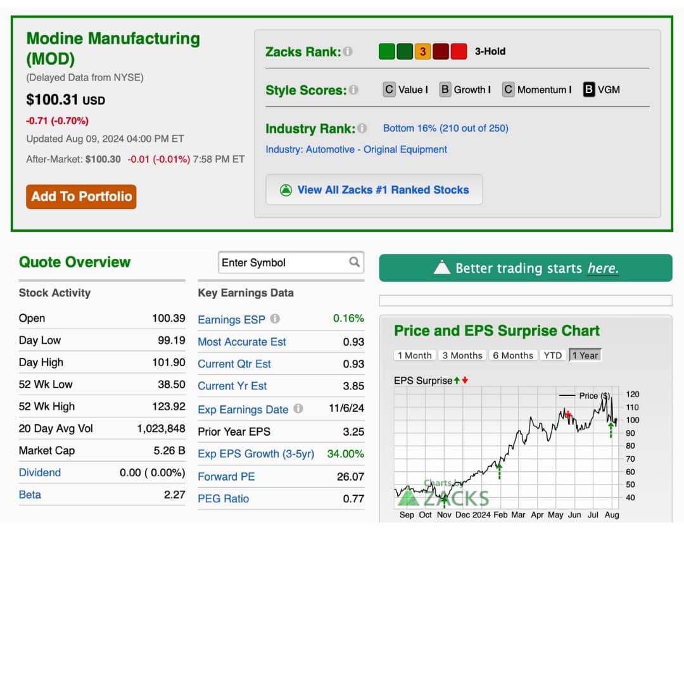Click the Industry Rank info icon
684x684 pixels.
pyautogui.click(x=362, y=128)
